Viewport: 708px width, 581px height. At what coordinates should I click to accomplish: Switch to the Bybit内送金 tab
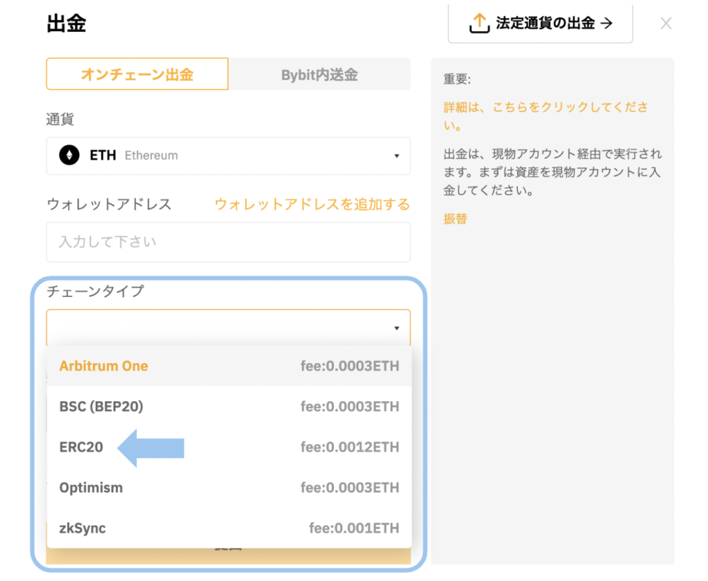coord(319,74)
